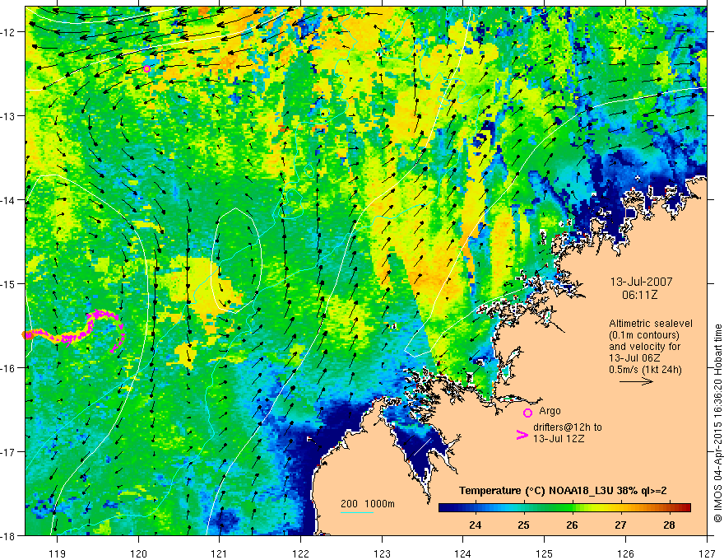
Task: Click the latitude label -17
Action: point(9,452)
